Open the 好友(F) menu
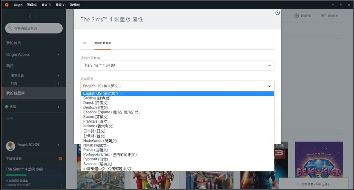Screen dimensions: 354x190 [x=46, y=5]
